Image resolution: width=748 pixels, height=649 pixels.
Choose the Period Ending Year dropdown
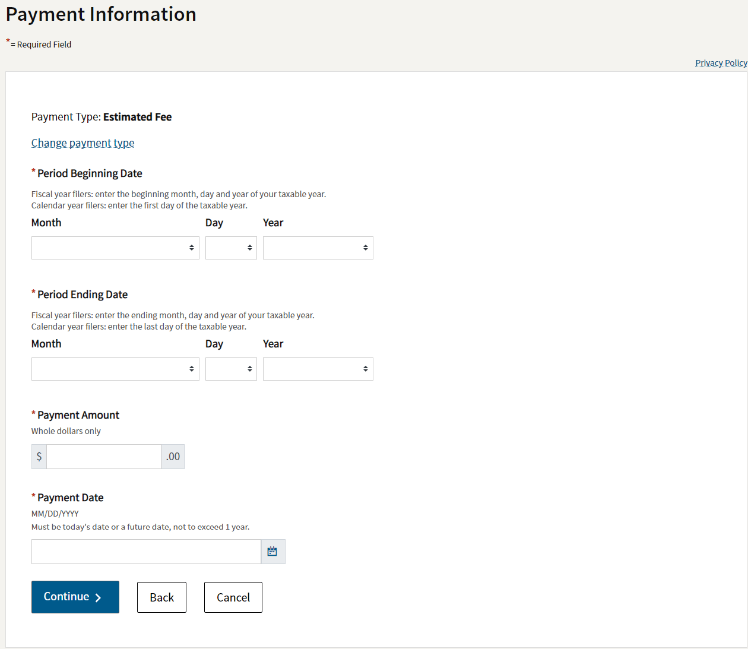coord(318,369)
